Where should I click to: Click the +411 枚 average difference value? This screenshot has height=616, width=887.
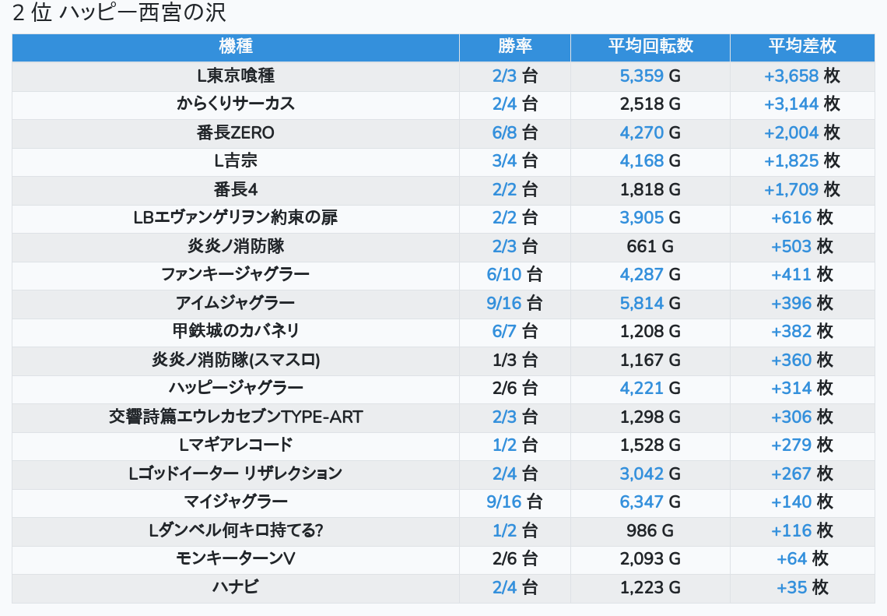801,275
